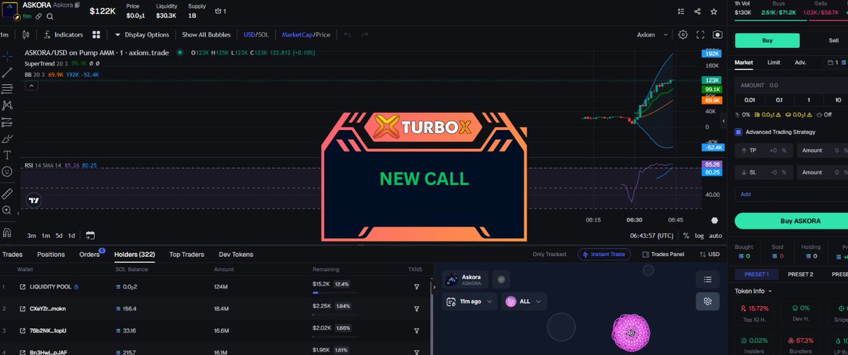Click the AMOUNT input field
Screen dimensions: 848x355
(791, 85)
